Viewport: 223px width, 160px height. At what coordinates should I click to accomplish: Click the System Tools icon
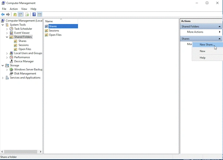7,25
